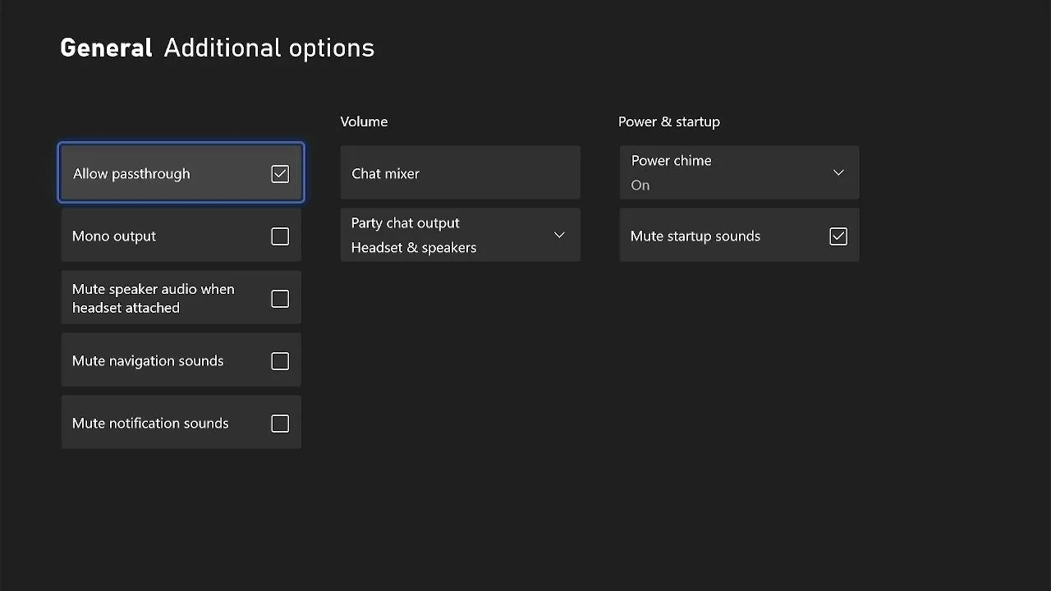Uncheck the Allow passthrough checkbox
The height and width of the screenshot is (591, 1051).
[280, 174]
